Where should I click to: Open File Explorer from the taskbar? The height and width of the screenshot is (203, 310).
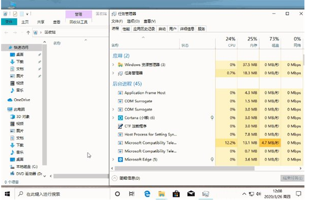point(161,194)
